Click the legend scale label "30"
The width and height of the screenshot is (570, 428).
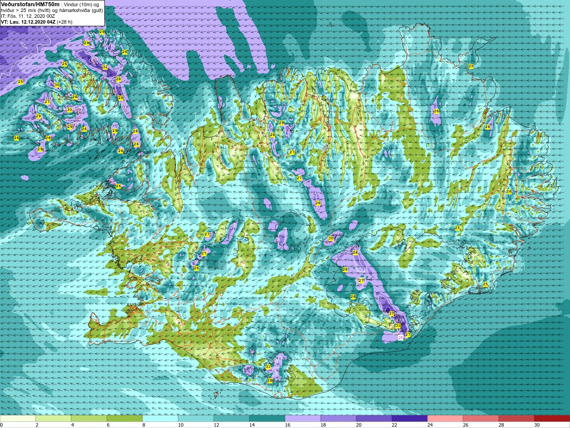pos(537,425)
